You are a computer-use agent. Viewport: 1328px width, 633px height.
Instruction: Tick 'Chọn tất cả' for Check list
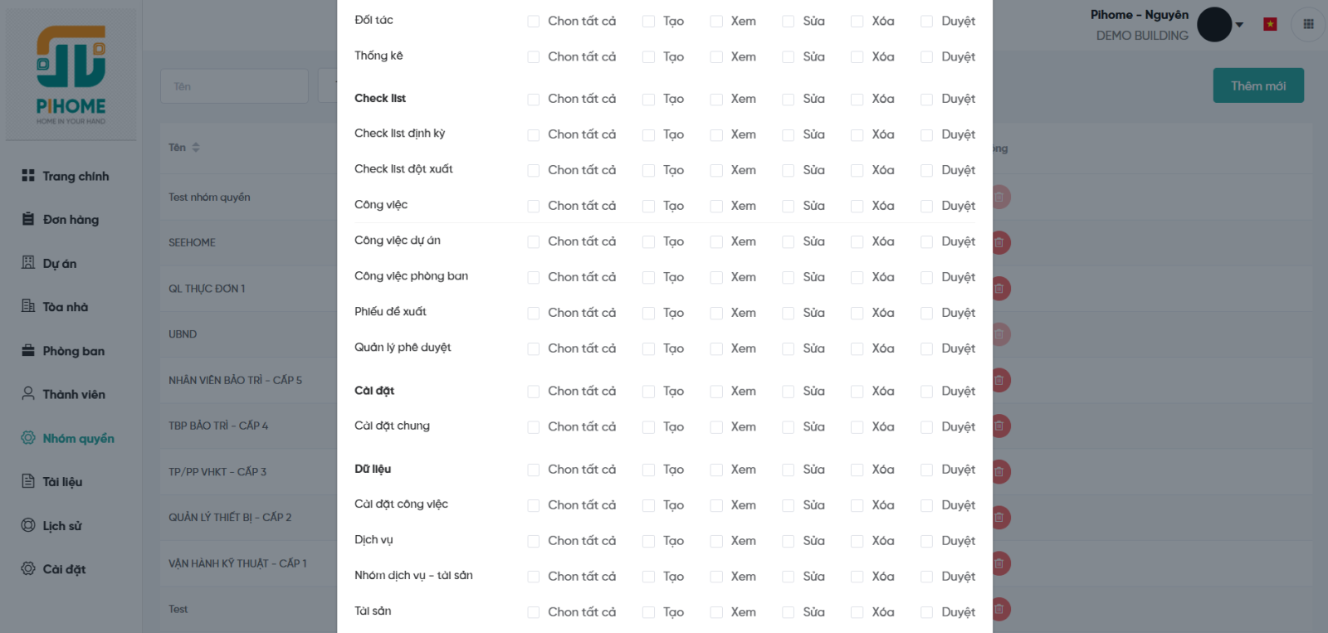coord(534,100)
